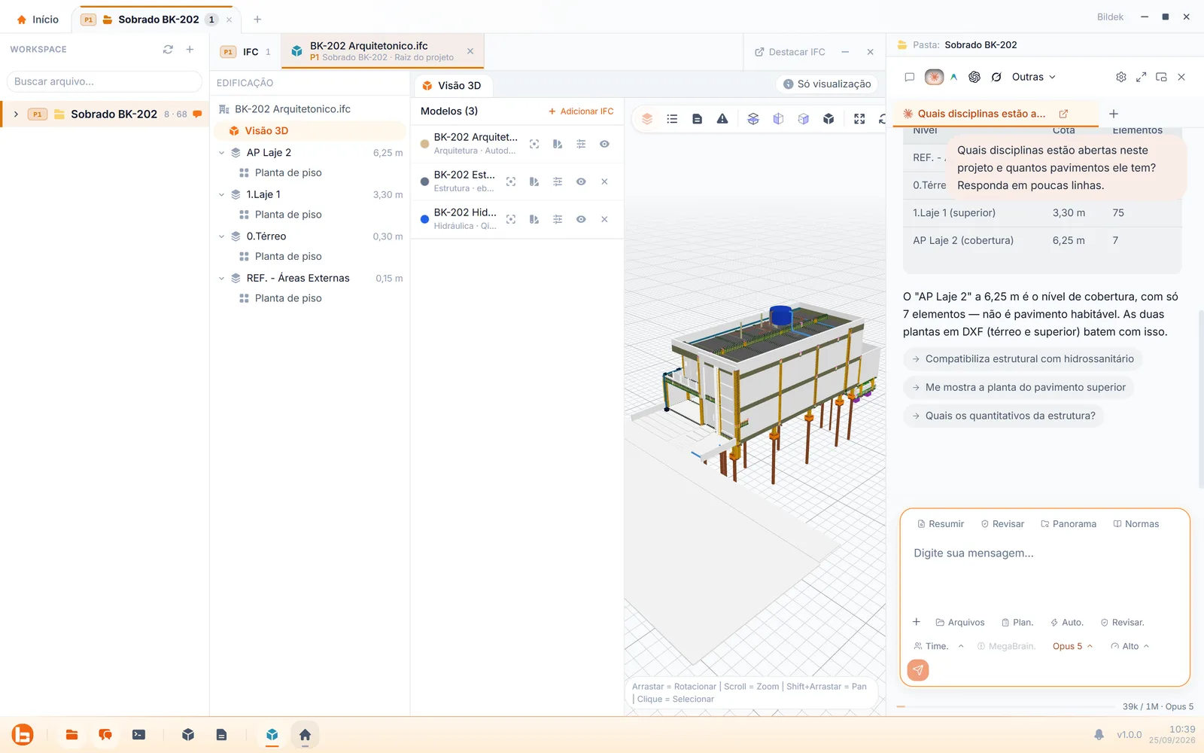Open the terminal icon in bottom dock

click(138, 735)
